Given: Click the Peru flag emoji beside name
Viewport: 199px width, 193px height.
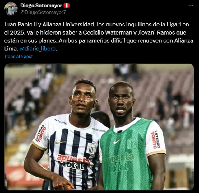Looking at the screenshot, I should click(67, 6).
